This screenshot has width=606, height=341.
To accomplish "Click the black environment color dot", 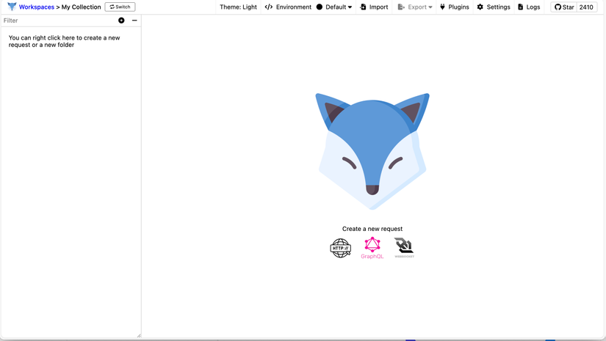I will tap(320, 7).
